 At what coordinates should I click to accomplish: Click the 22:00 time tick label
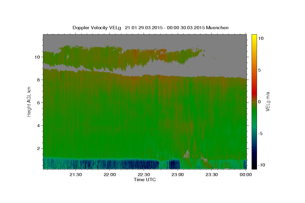(x=110, y=175)
